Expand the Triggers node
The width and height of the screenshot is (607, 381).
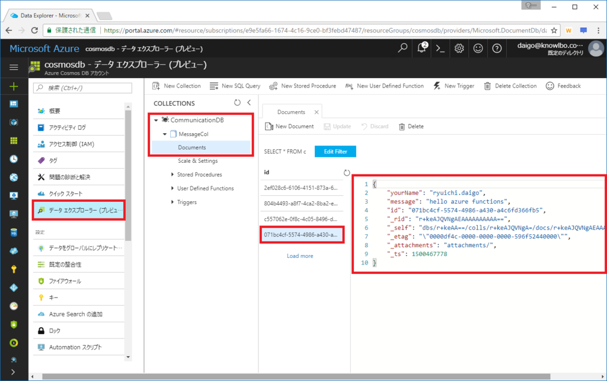[x=172, y=202]
